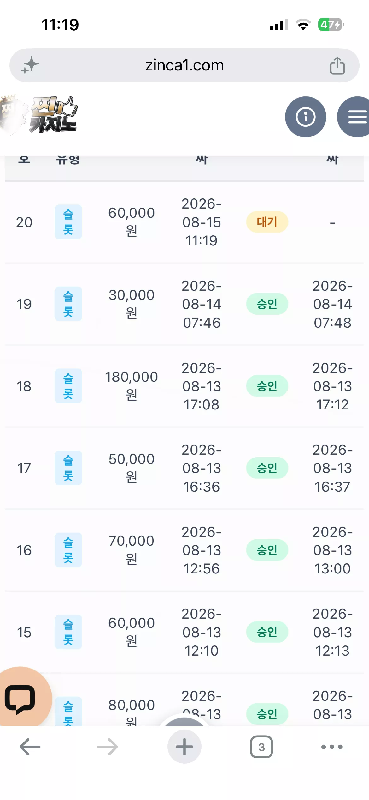Open browser three-dots more menu
This screenshot has height=800, width=369.
point(332,747)
